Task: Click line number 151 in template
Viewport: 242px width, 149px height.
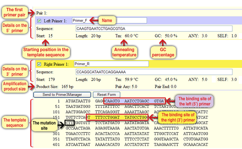Action: (x=56, y=118)
